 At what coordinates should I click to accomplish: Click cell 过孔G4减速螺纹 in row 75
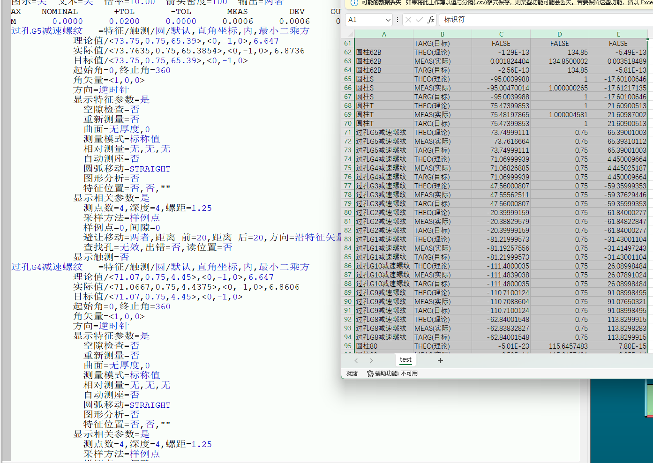tap(384, 168)
